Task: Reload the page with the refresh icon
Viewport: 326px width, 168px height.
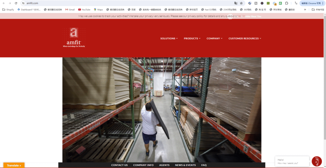Action: tap(16, 3)
